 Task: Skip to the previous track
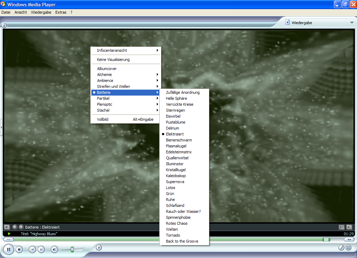[32, 250]
